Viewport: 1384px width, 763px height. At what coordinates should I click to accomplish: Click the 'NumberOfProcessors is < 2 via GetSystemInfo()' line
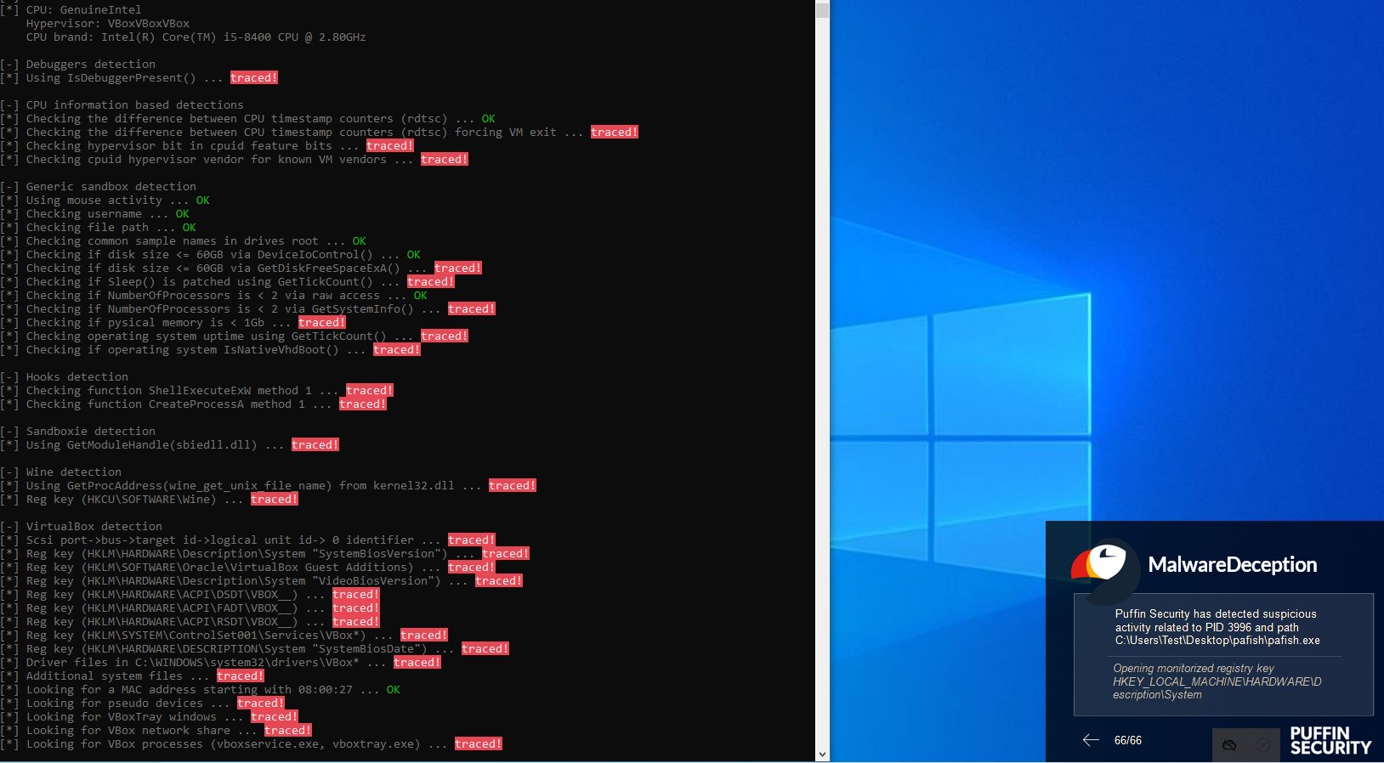pos(248,309)
